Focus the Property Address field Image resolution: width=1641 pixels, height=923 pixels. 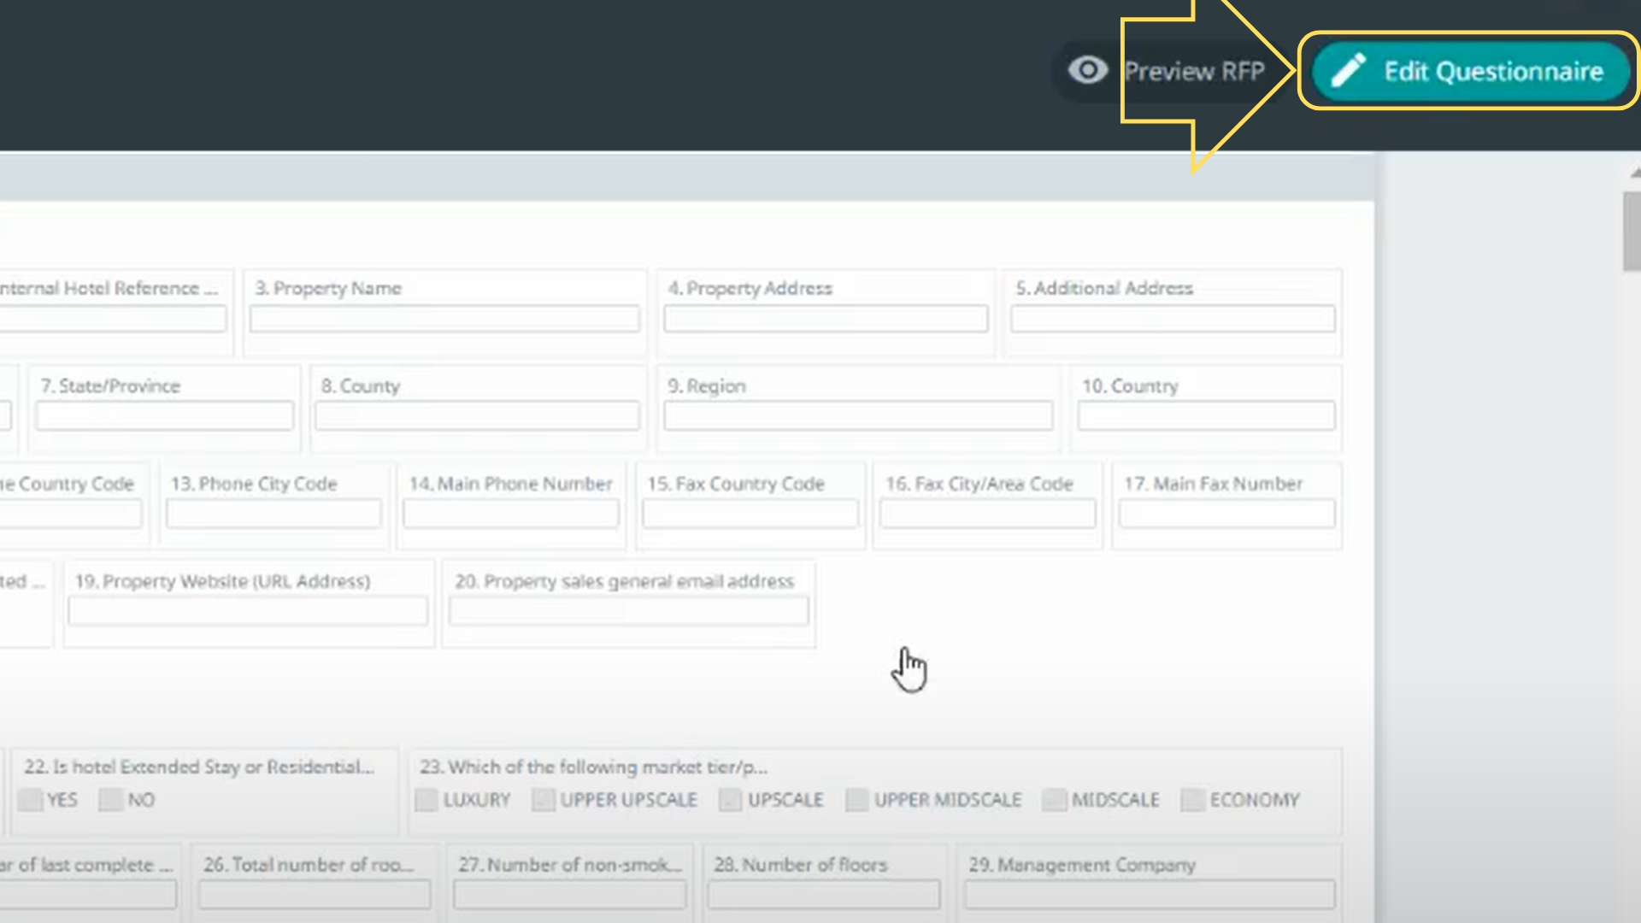click(x=826, y=320)
